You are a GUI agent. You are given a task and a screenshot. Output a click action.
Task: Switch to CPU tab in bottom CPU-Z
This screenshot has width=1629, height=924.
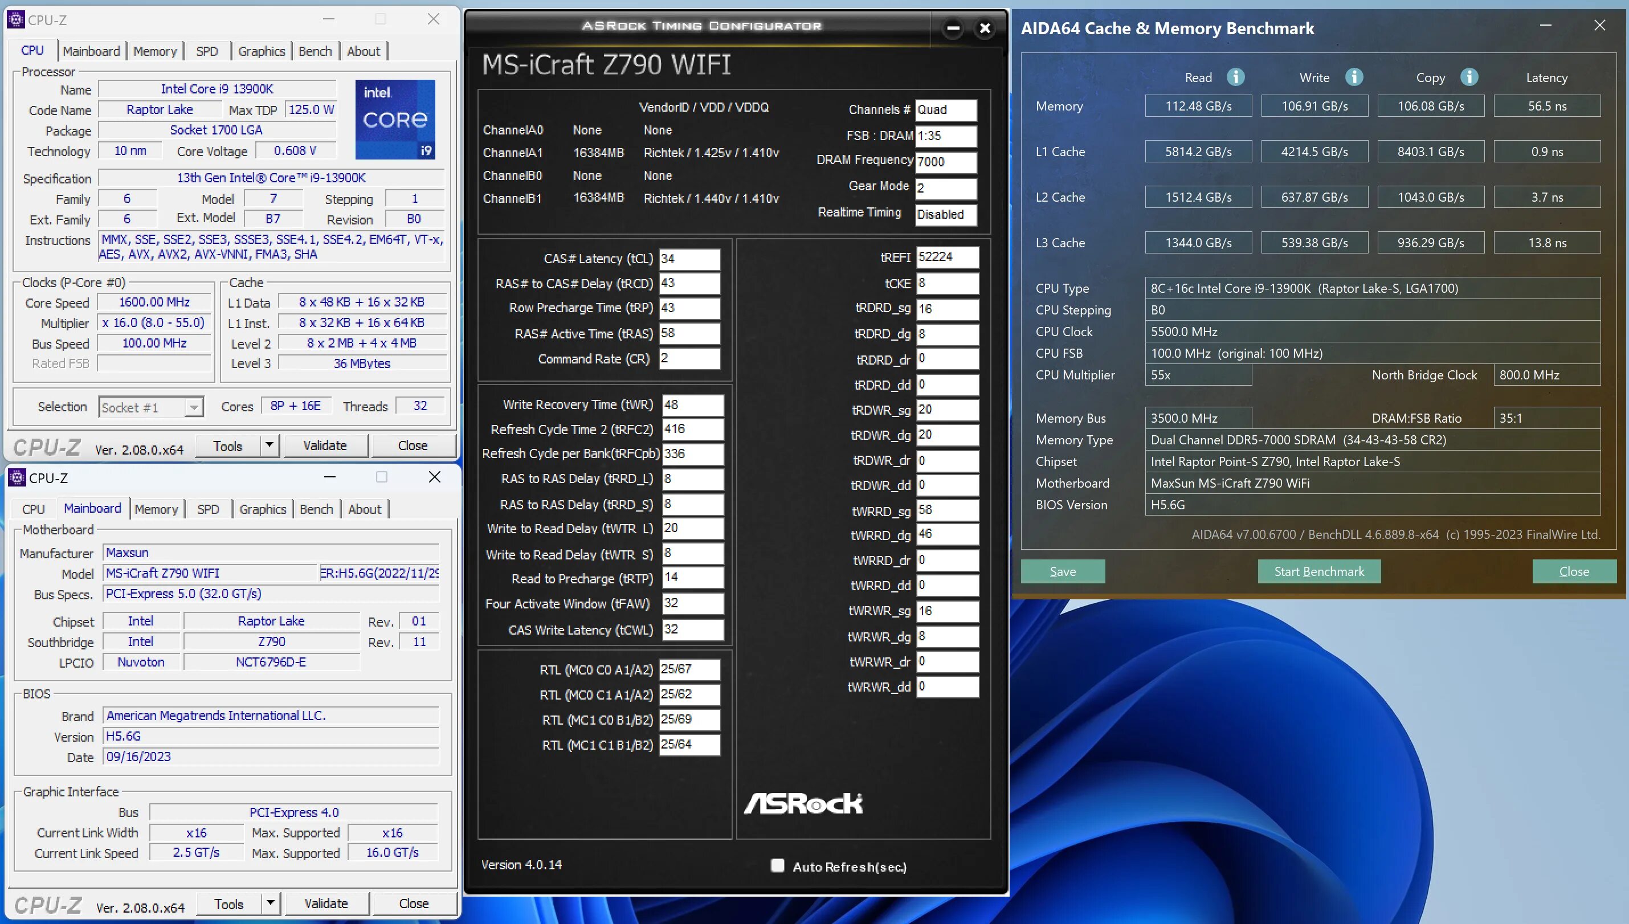pos(33,510)
